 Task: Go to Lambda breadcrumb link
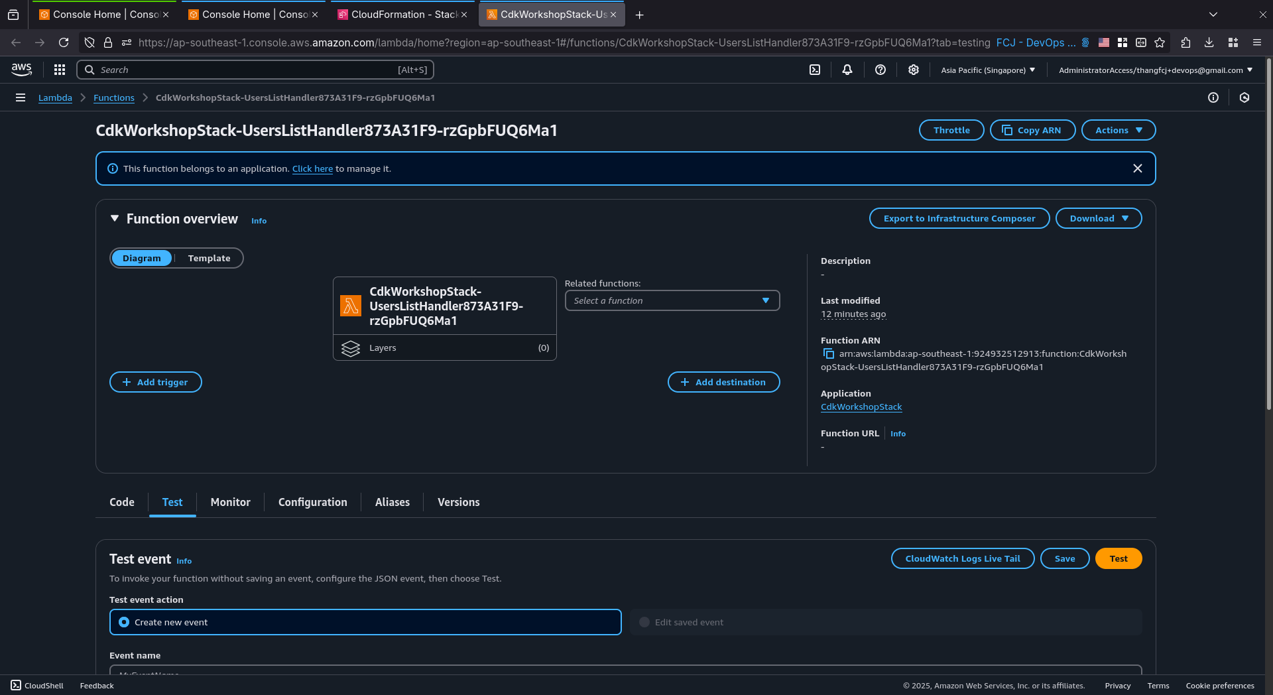click(55, 97)
